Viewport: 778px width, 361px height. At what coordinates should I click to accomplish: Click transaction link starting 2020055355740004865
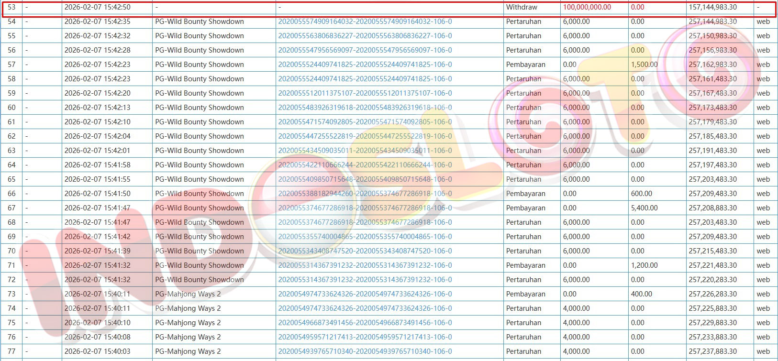[365, 237]
